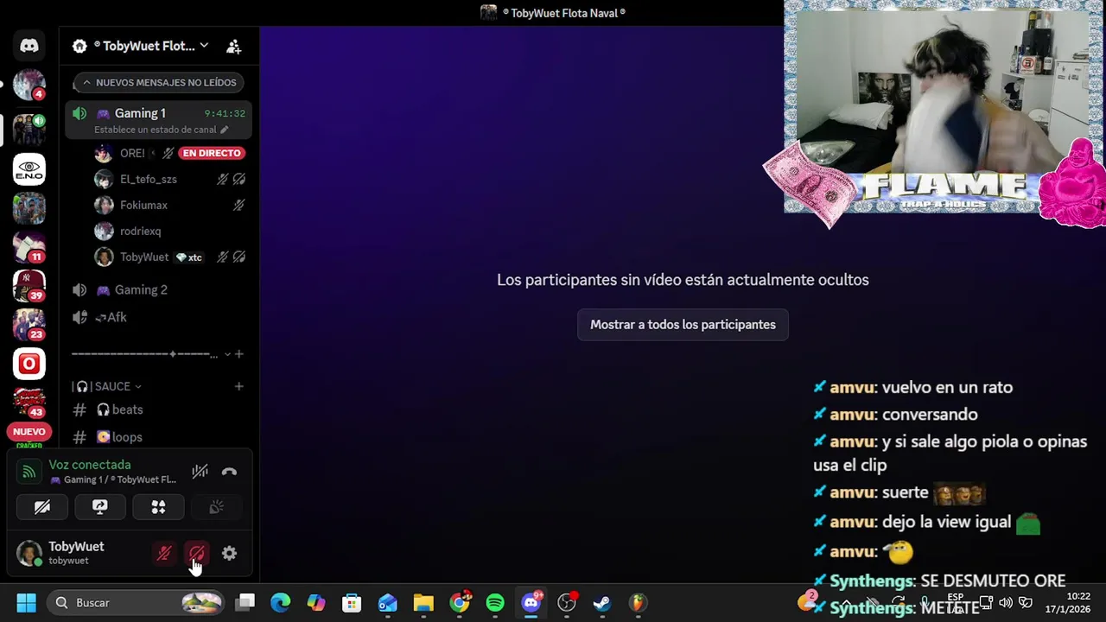Click the NUEVO badge in server list
The height and width of the screenshot is (622, 1106).
pyautogui.click(x=29, y=432)
